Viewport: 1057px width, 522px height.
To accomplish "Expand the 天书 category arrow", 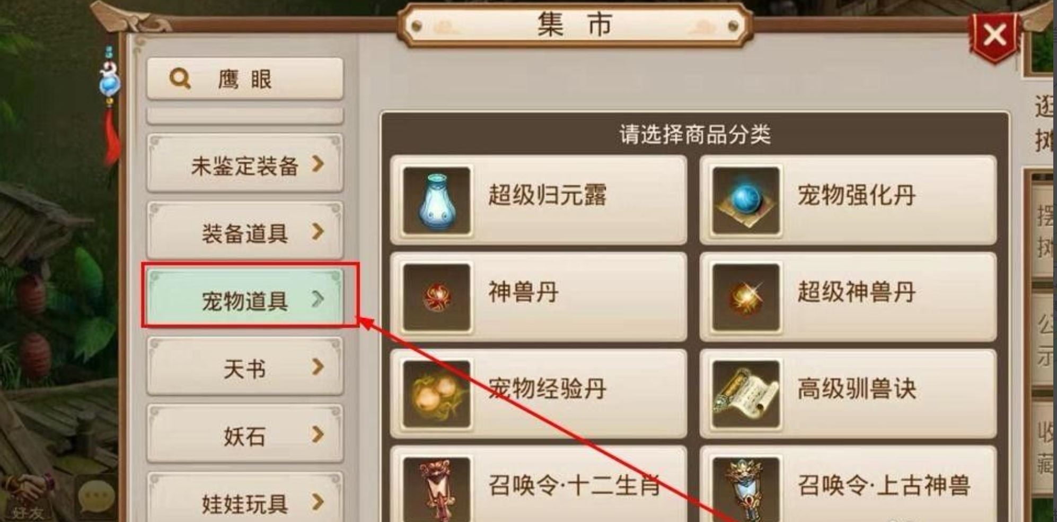I will [x=318, y=367].
